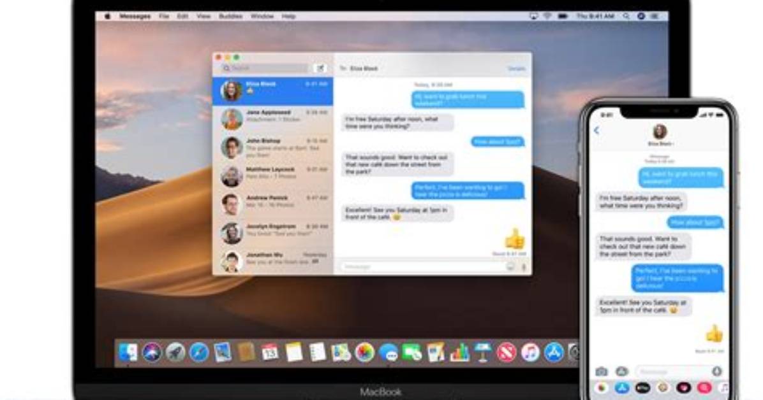Click thumbs up emoji in Mac conversation
The height and width of the screenshot is (400, 763).
[514, 239]
